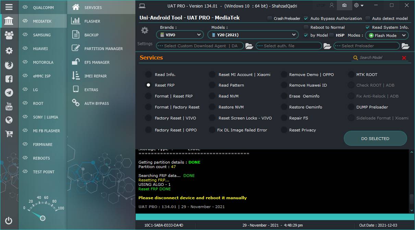Select Read Pattern radio option

click(212, 85)
